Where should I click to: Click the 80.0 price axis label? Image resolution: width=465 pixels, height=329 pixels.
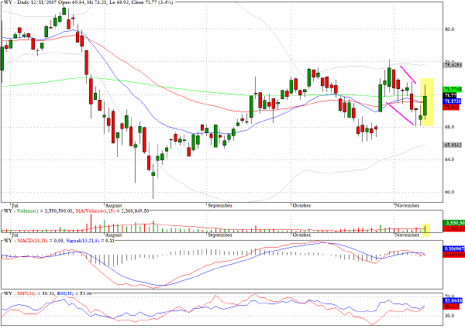449,29
